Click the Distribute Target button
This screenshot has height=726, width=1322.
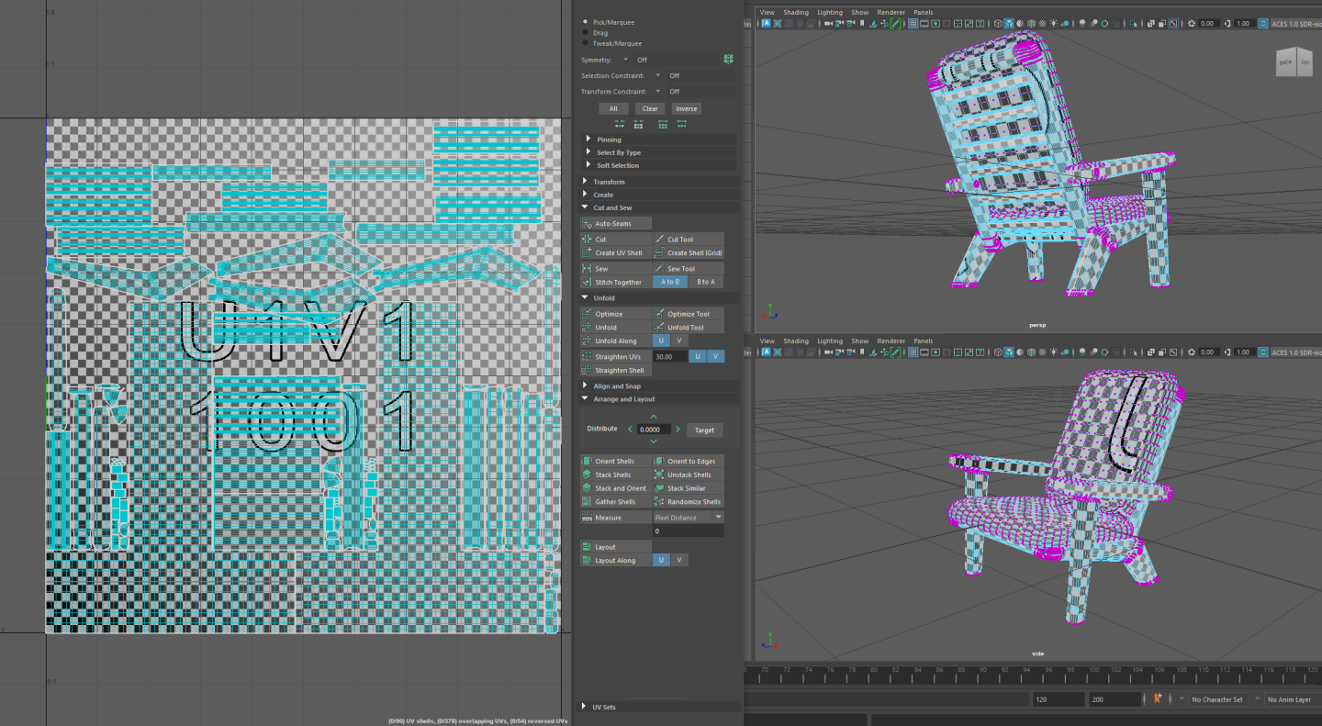coord(704,430)
